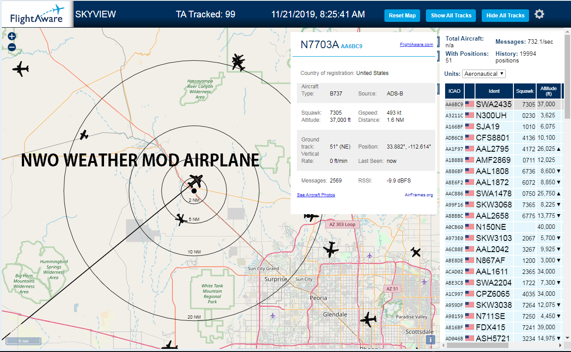Select the AAL2658 aircraft row
The height and width of the screenshot is (352, 571).
(x=503, y=216)
